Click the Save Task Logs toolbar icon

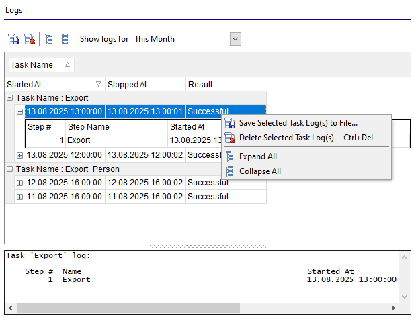pos(13,39)
